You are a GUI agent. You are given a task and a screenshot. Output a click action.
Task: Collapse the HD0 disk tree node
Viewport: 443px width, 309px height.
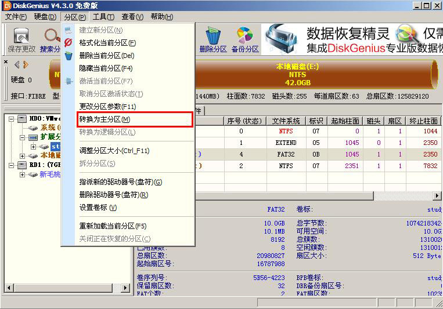11,119
